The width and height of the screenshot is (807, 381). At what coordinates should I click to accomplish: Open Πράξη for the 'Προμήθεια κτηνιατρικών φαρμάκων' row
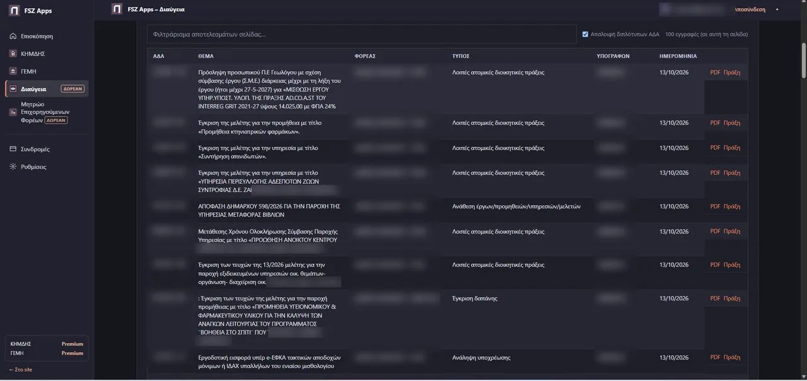coord(732,123)
